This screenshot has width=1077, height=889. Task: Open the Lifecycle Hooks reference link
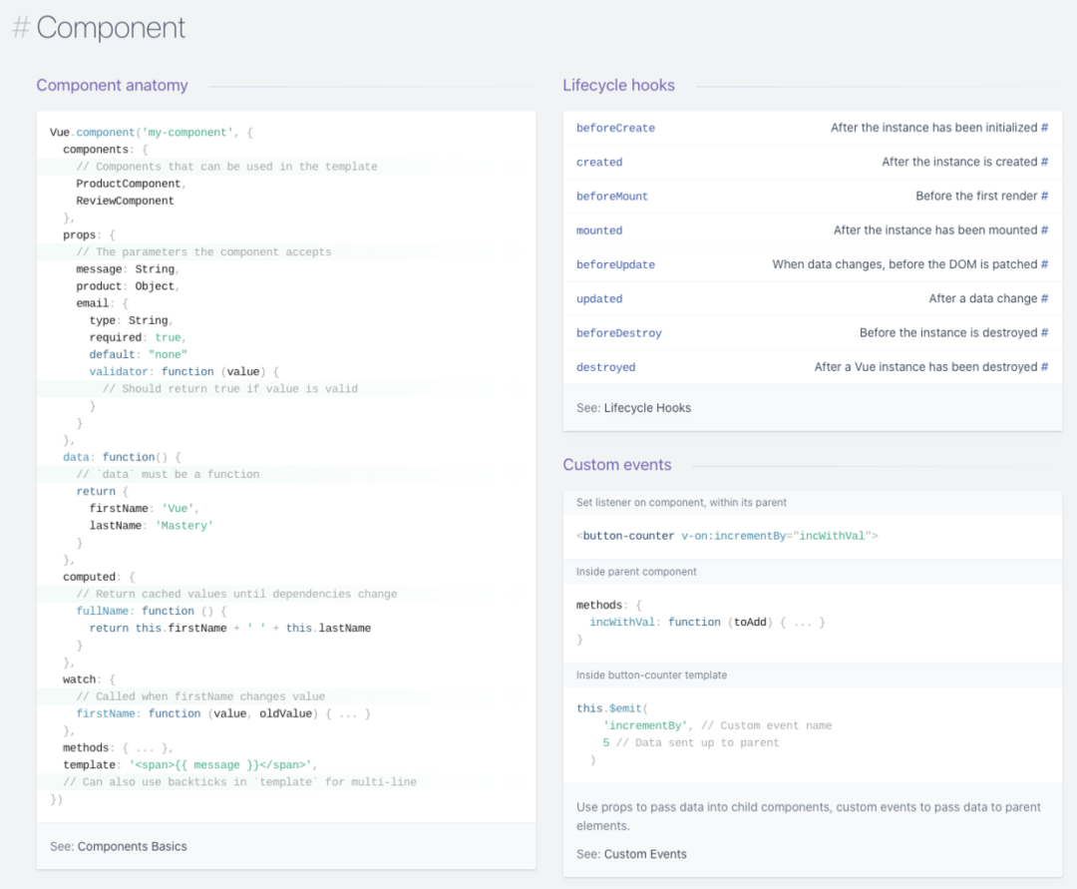(647, 408)
